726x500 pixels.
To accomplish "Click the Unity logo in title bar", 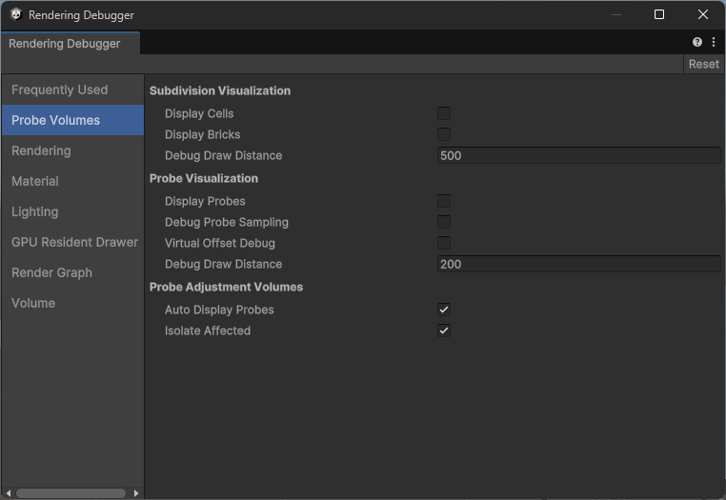I will [x=16, y=15].
